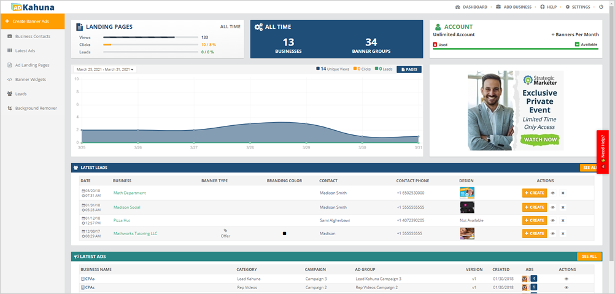Click See All in the Latest Ads header
Screen dimensions: 615x294
point(588,257)
